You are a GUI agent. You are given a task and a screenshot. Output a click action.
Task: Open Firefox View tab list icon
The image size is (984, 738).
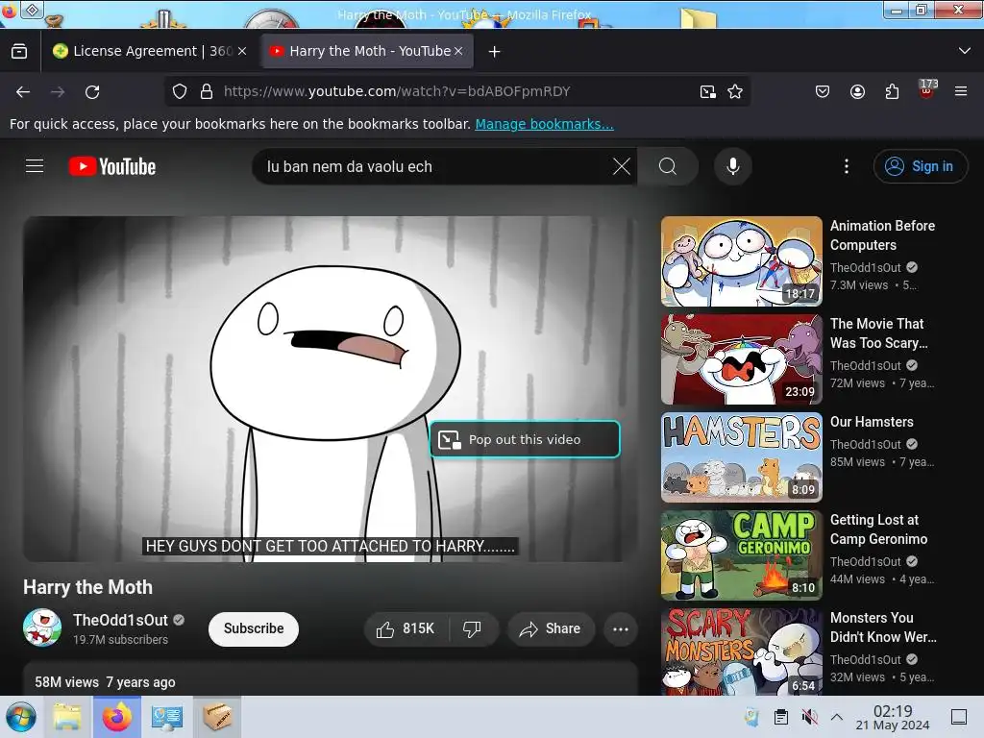tap(19, 52)
